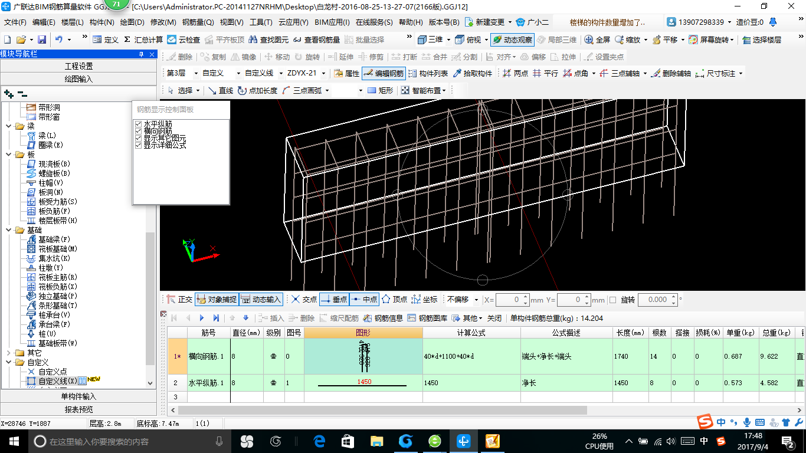806x453 pixels.
Task: Open the 绘图(D) menu
Action: point(132,22)
